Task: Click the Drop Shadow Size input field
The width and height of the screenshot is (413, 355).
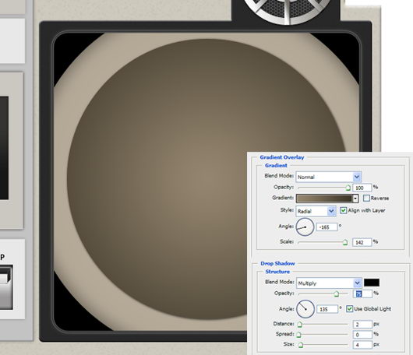Action: (x=362, y=344)
